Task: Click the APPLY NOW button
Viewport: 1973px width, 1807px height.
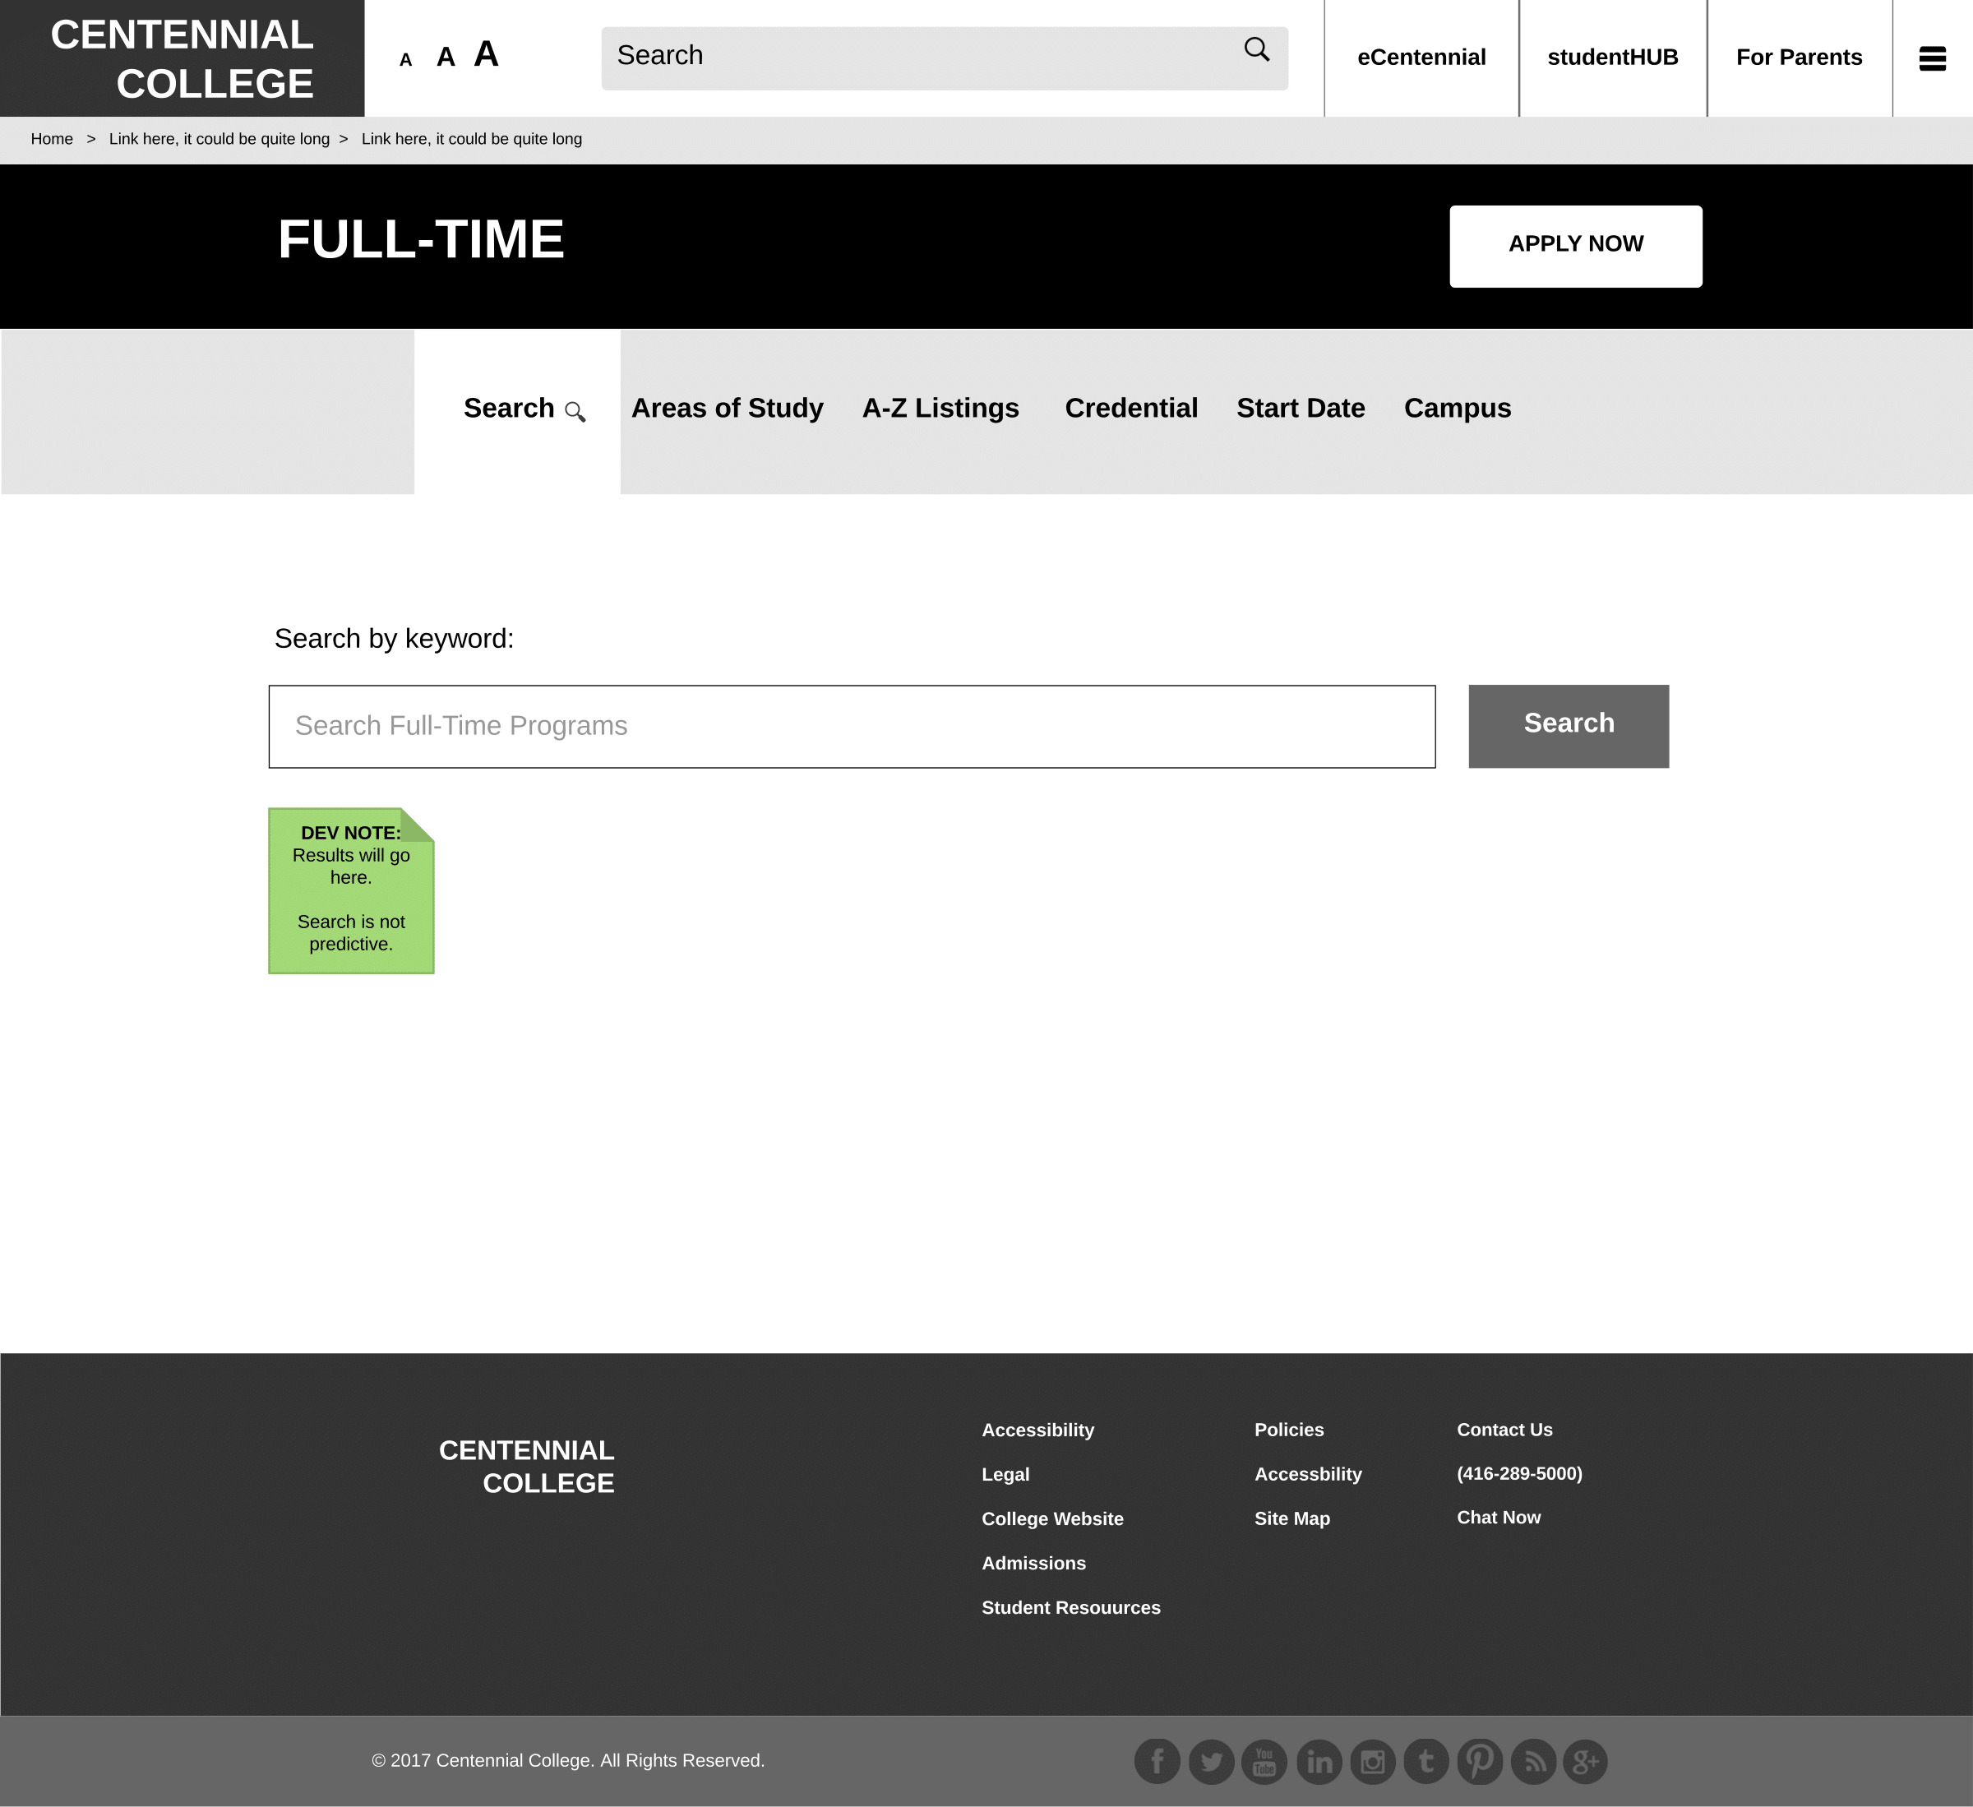Action: point(1576,244)
